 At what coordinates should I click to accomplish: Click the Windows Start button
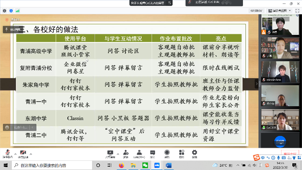coord(6,165)
